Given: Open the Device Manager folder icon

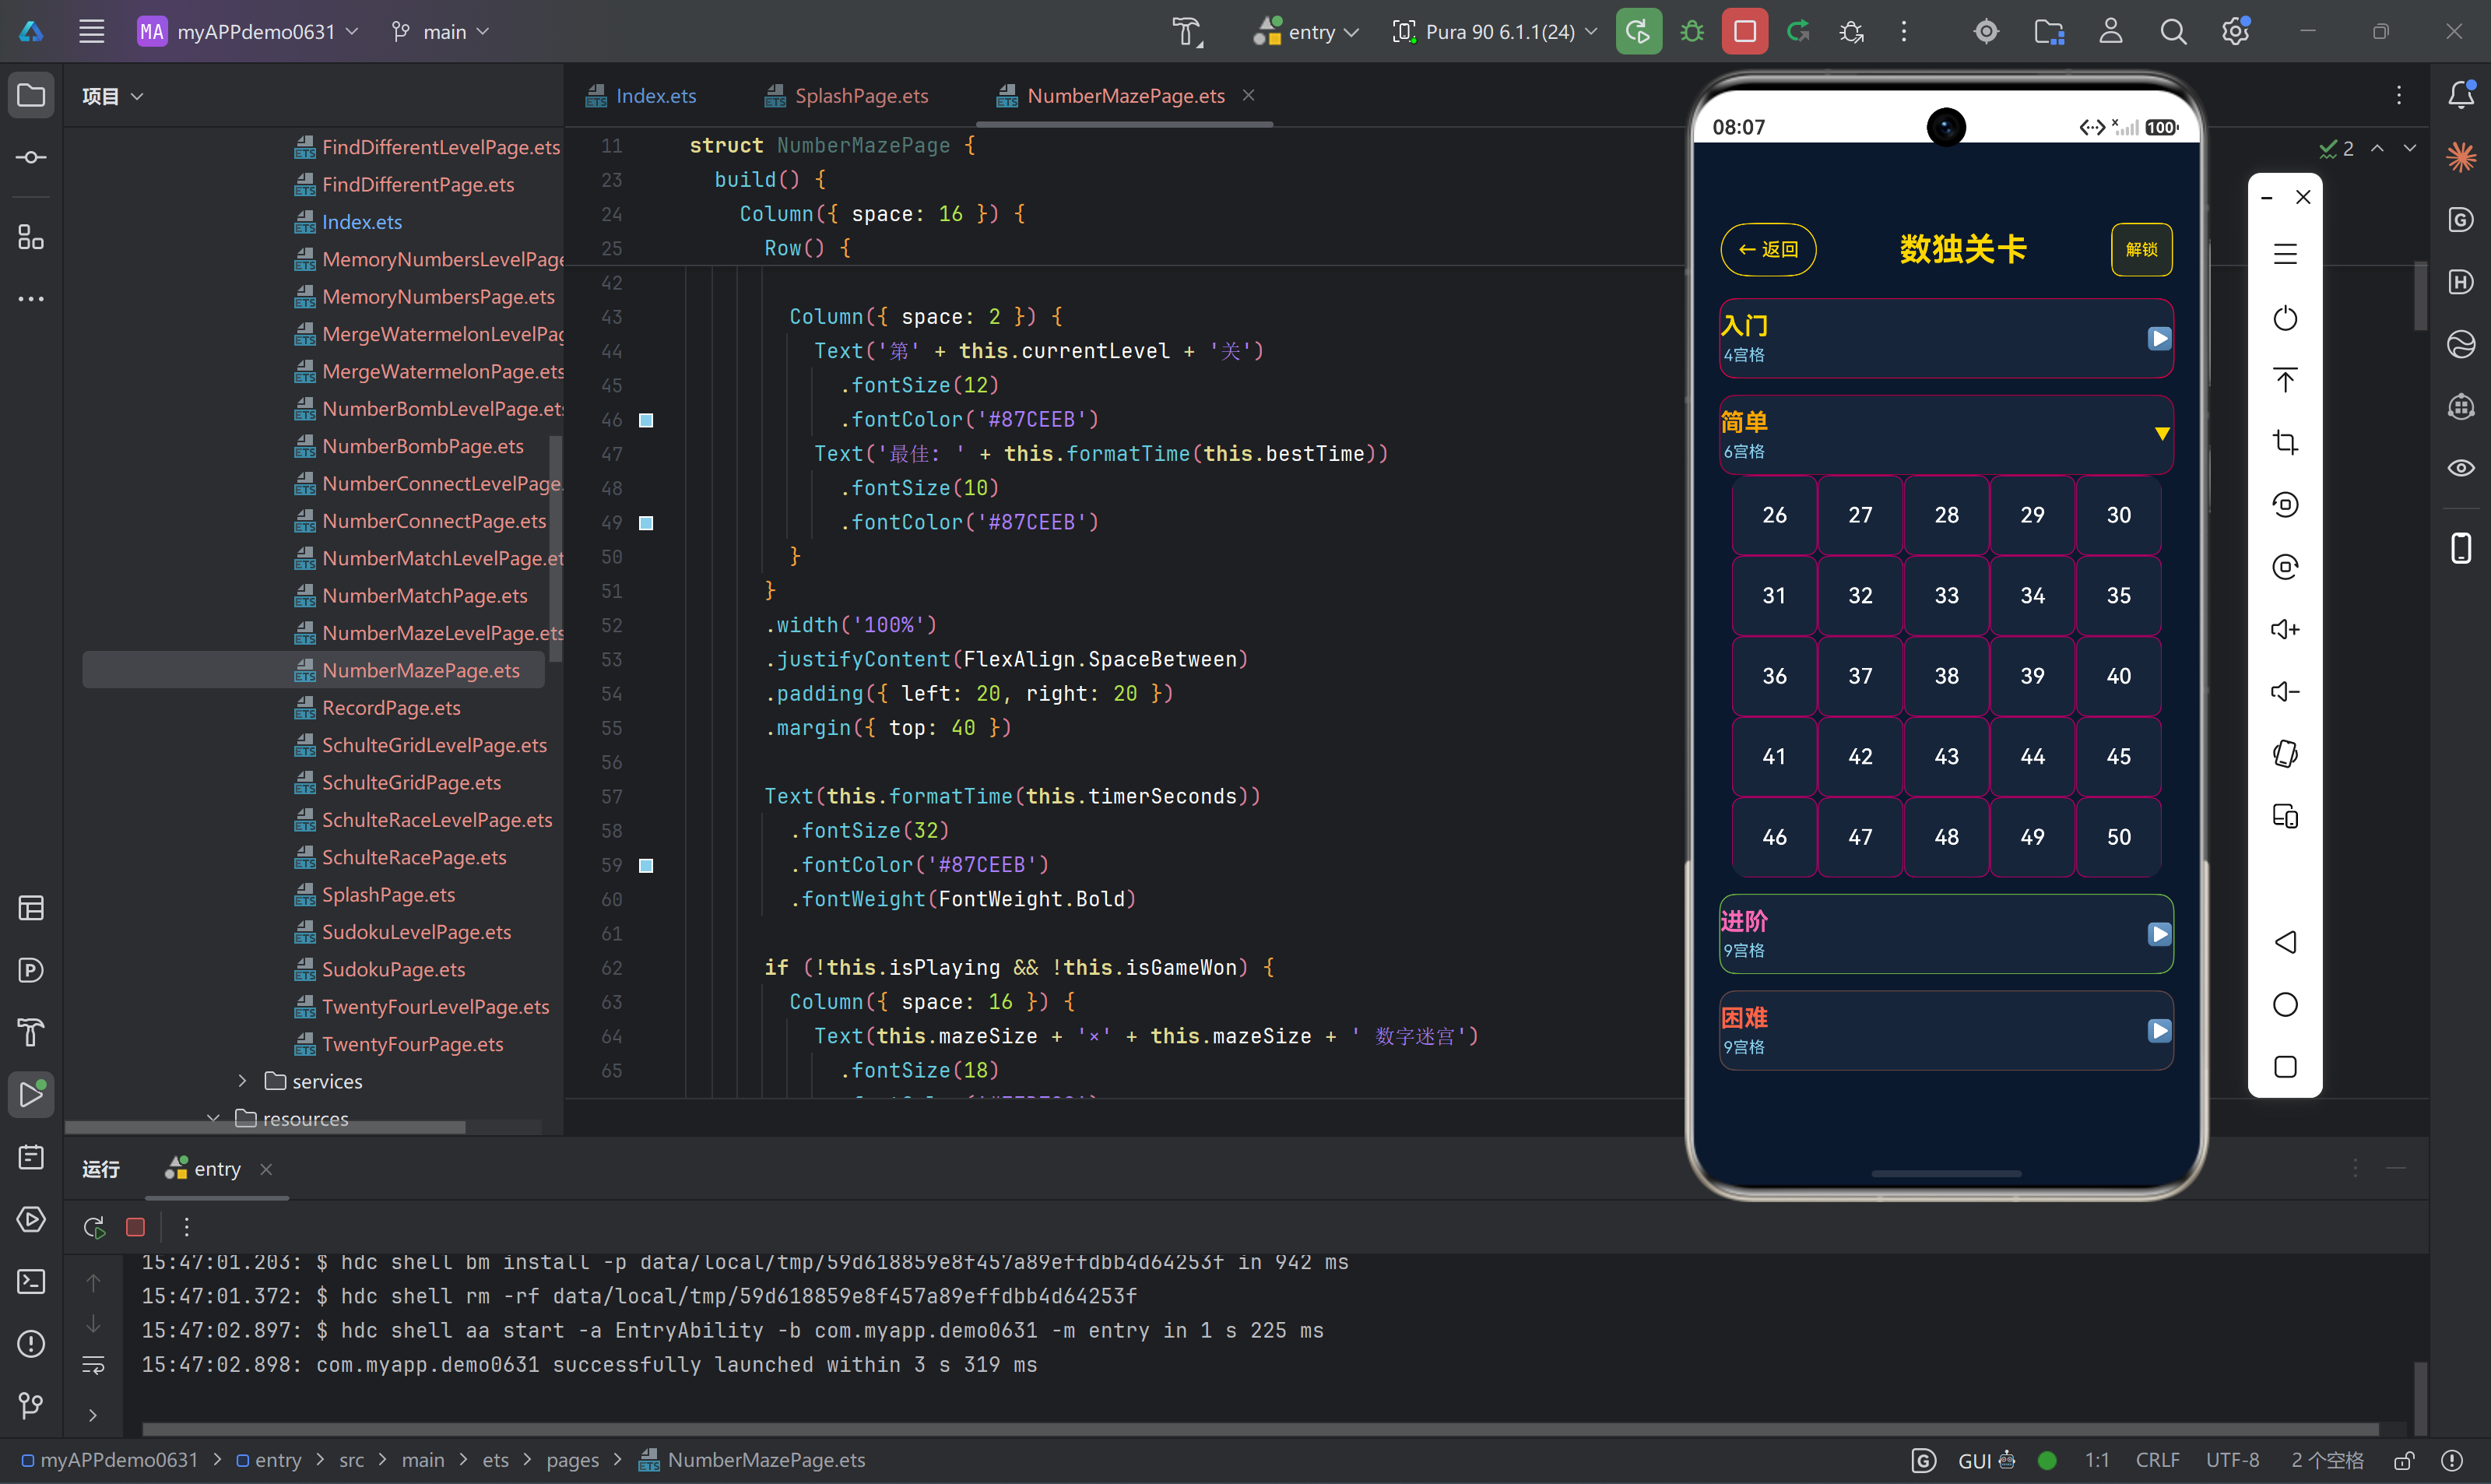Looking at the screenshot, I should point(2049,31).
